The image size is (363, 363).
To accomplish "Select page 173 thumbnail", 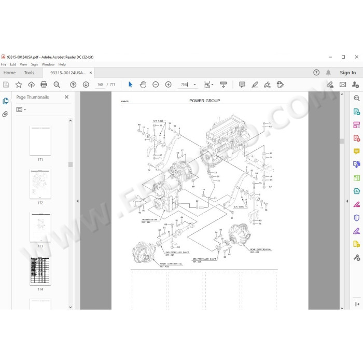I will pos(40,227).
